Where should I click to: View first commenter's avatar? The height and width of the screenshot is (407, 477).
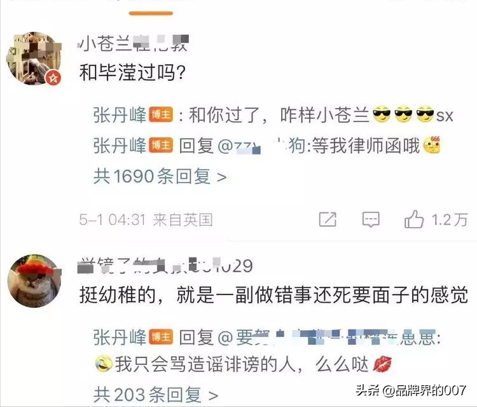coord(34,59)
